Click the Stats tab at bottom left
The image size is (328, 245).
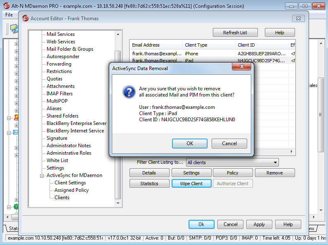coord(12,228)
